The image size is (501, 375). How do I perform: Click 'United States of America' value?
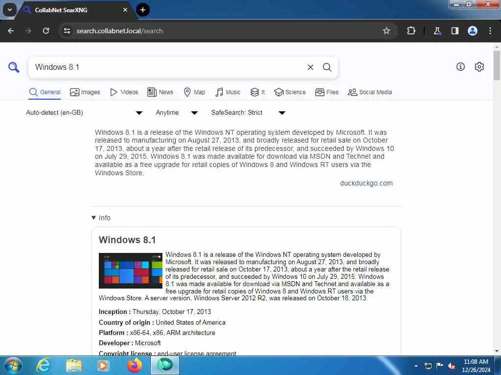click(190, 322)
